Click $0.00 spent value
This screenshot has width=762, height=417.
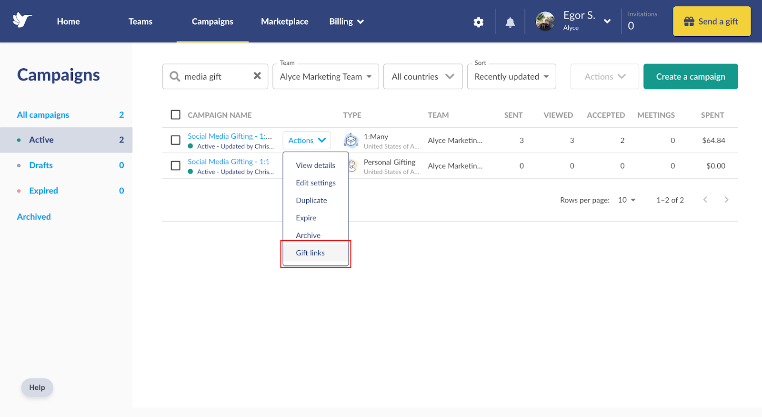click(716, 166)
